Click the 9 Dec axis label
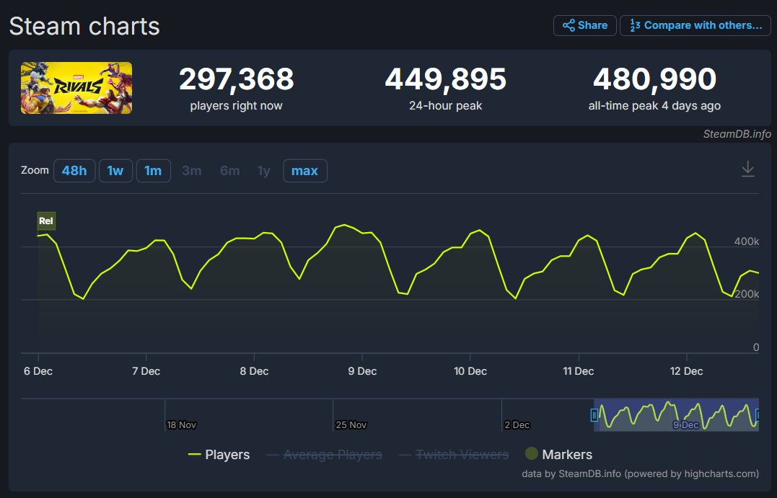The image size is (777, 498). click(x=362, y=371)
